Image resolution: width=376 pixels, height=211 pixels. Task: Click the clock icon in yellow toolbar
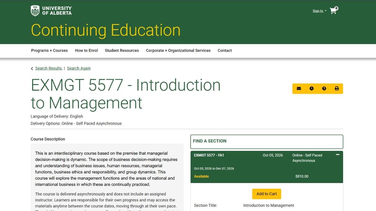tap(311, 89)
